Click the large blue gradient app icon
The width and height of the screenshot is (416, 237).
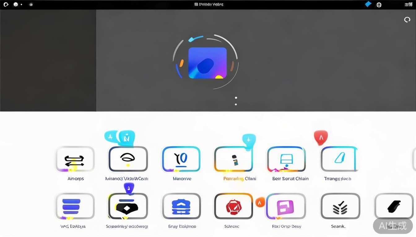click(x=207, y=63)
